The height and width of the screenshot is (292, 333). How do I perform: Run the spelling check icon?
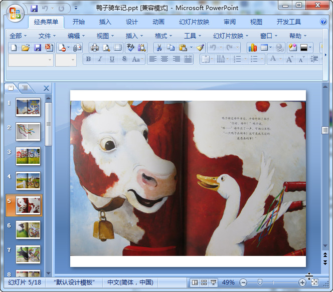tap(130, 48)
